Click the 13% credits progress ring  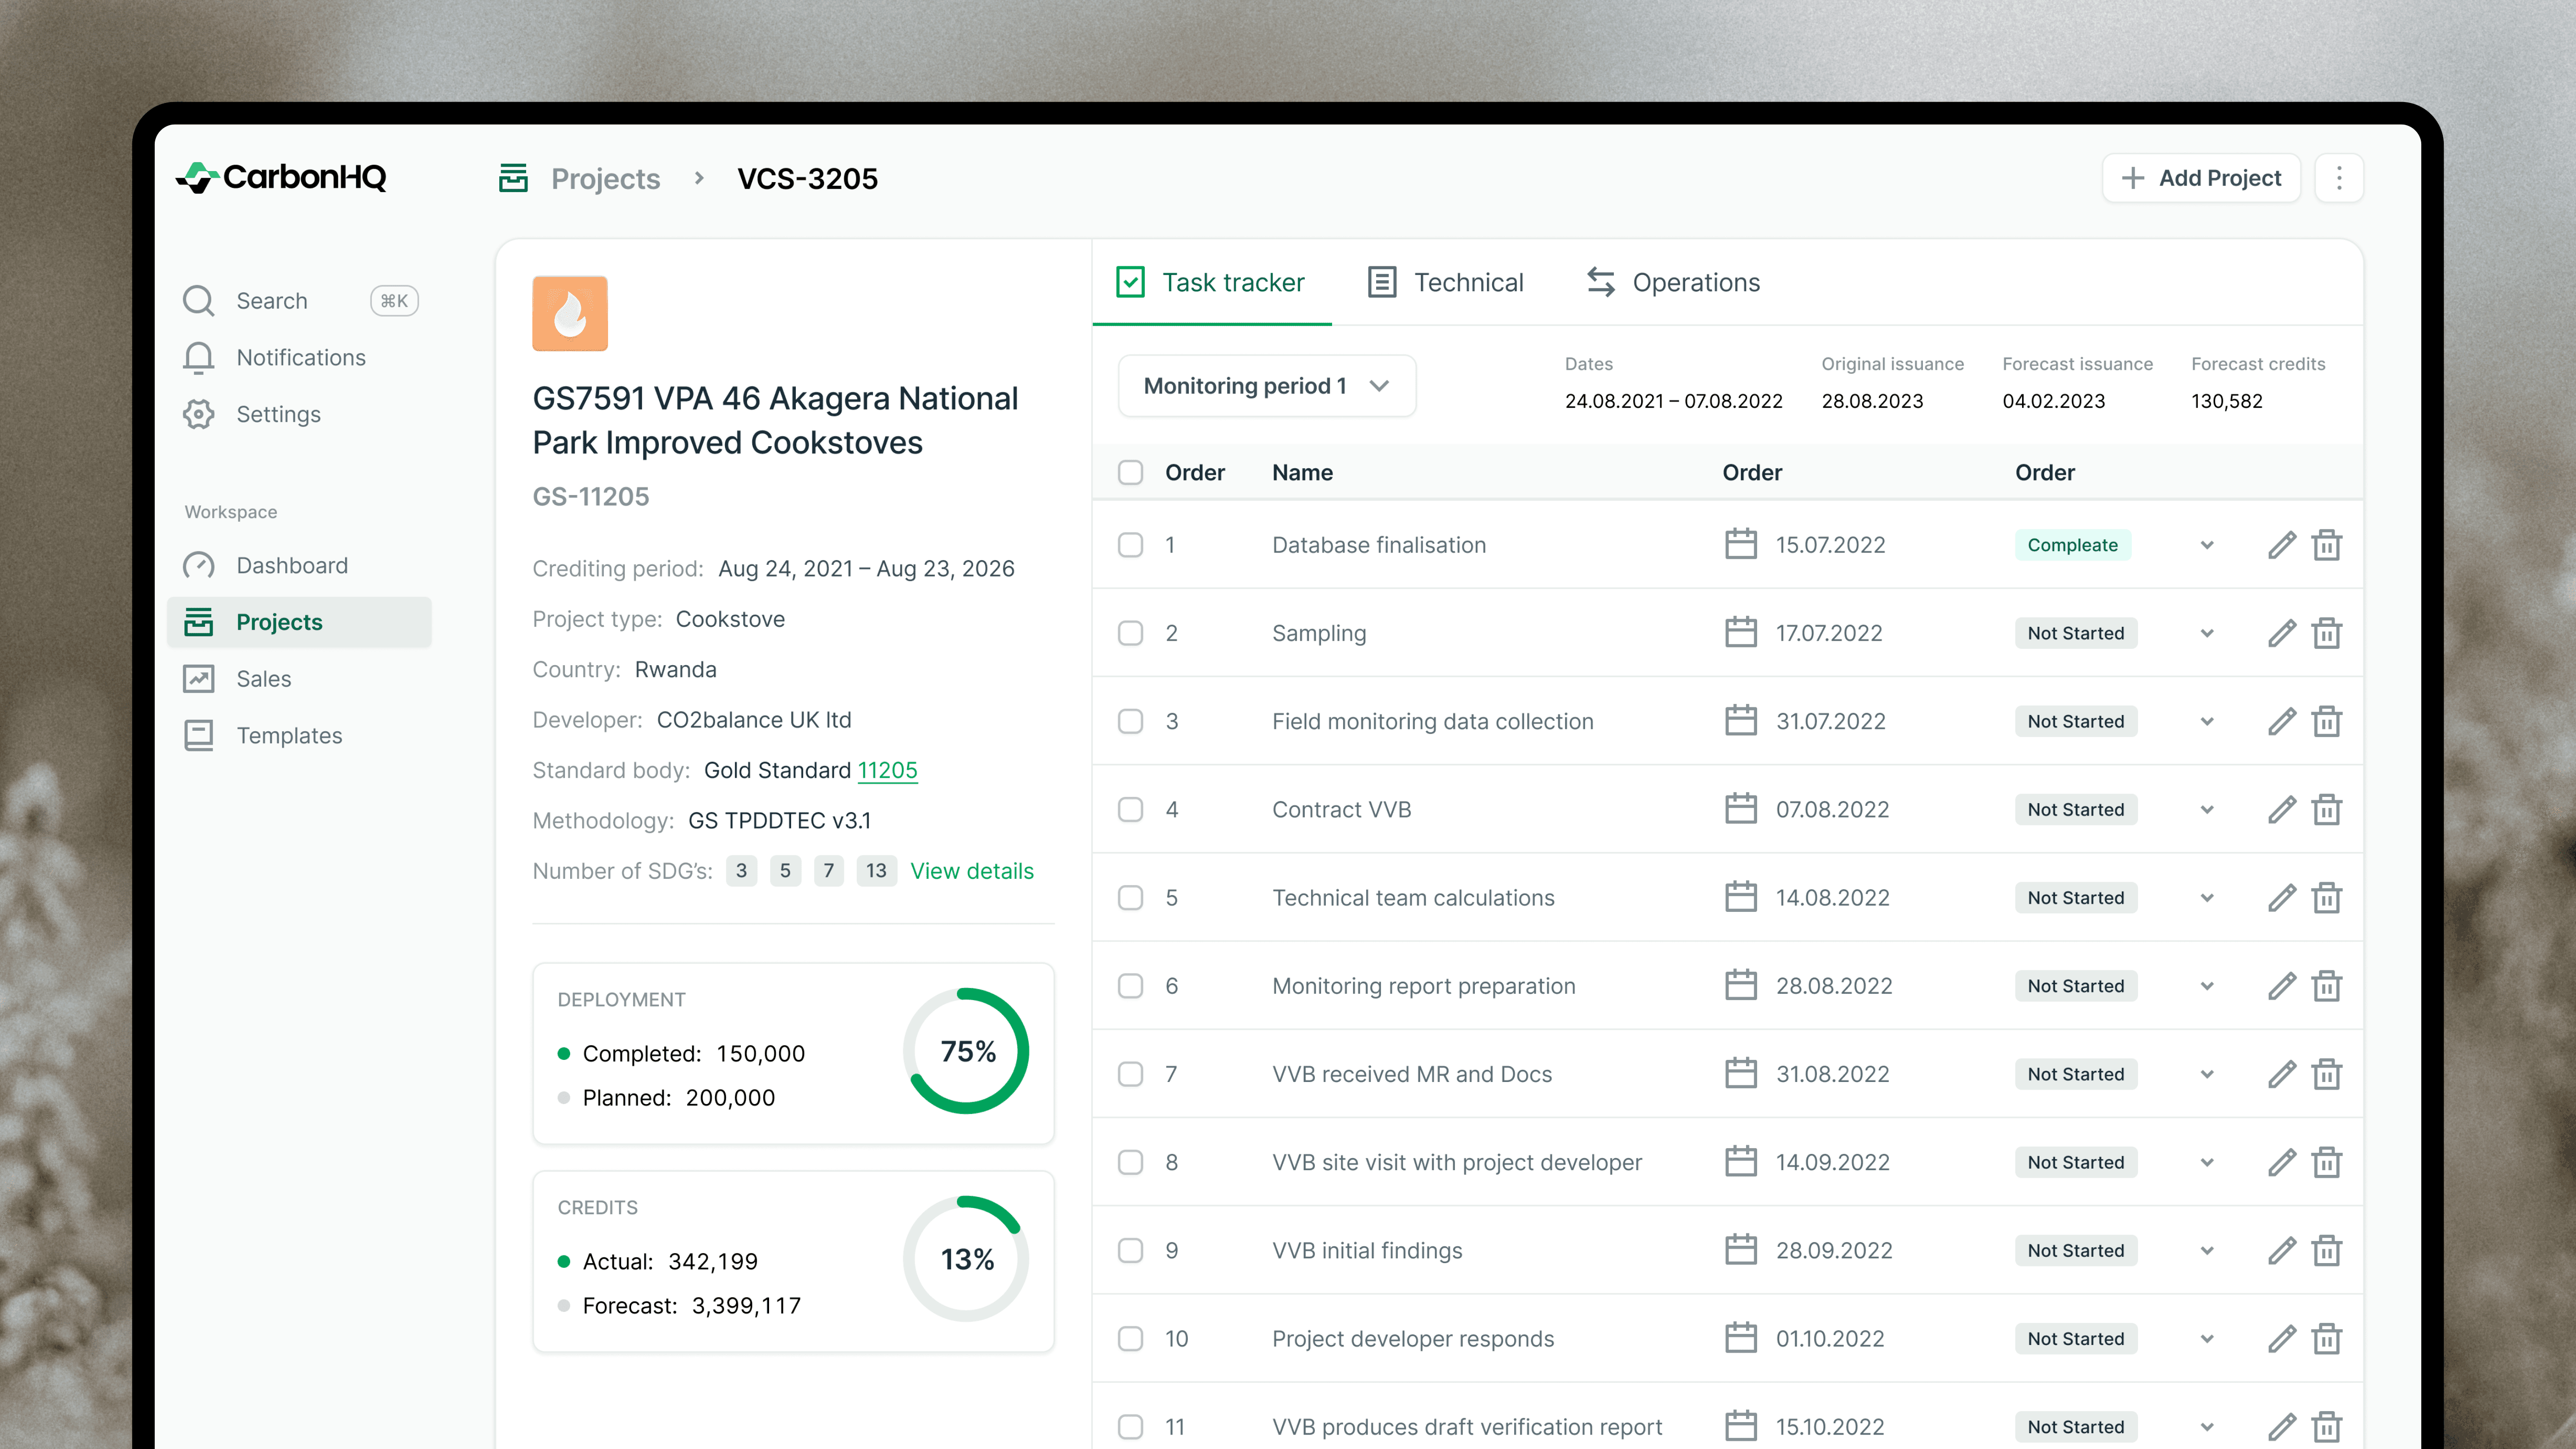(966, 1259)
